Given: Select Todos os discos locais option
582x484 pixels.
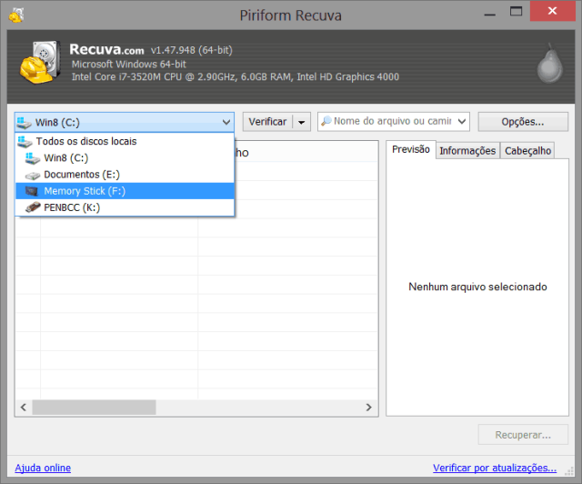Looking at the screenshot, I should click(x=85, y=142).
